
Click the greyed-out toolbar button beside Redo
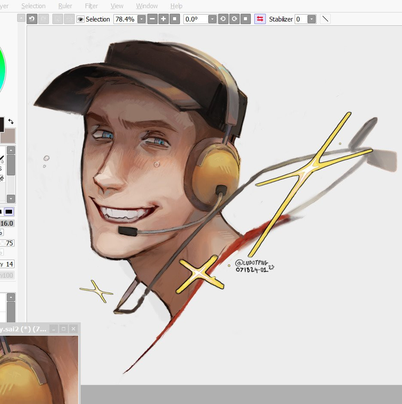point(58,19)
